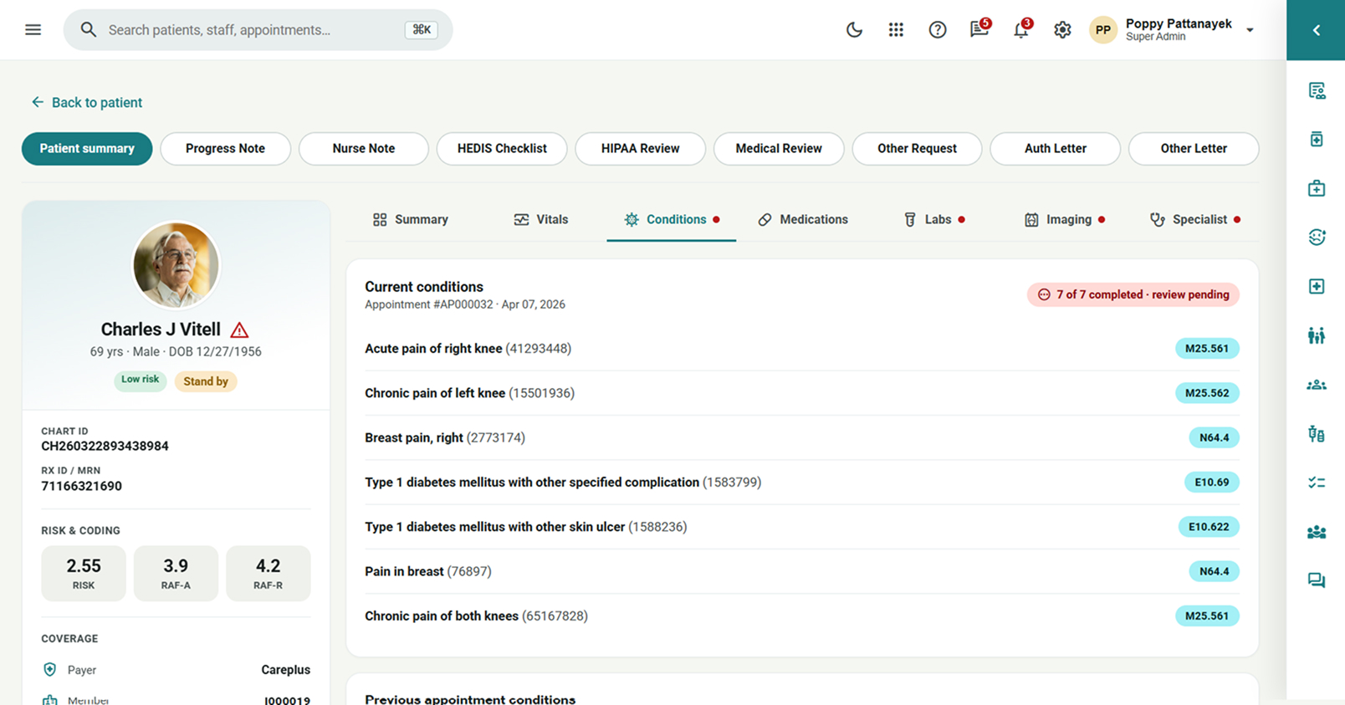The width and height of the screenshot is (1345, 705).
Task: Open the hamburger menu
Action: tap(33, 30)
